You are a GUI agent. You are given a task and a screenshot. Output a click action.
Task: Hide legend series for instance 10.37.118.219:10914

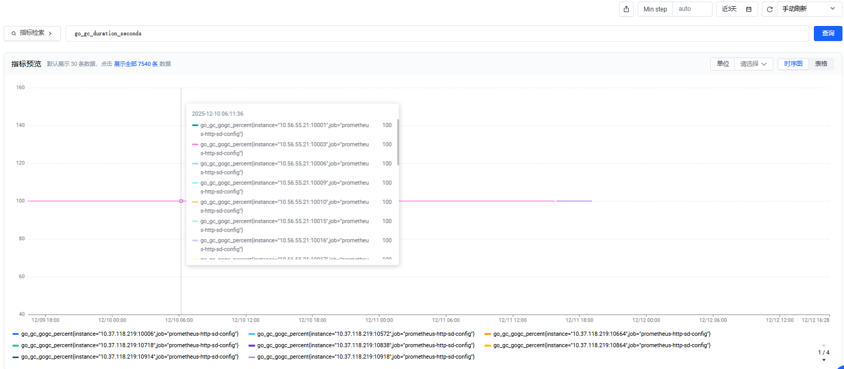click(x=125, y=357)
